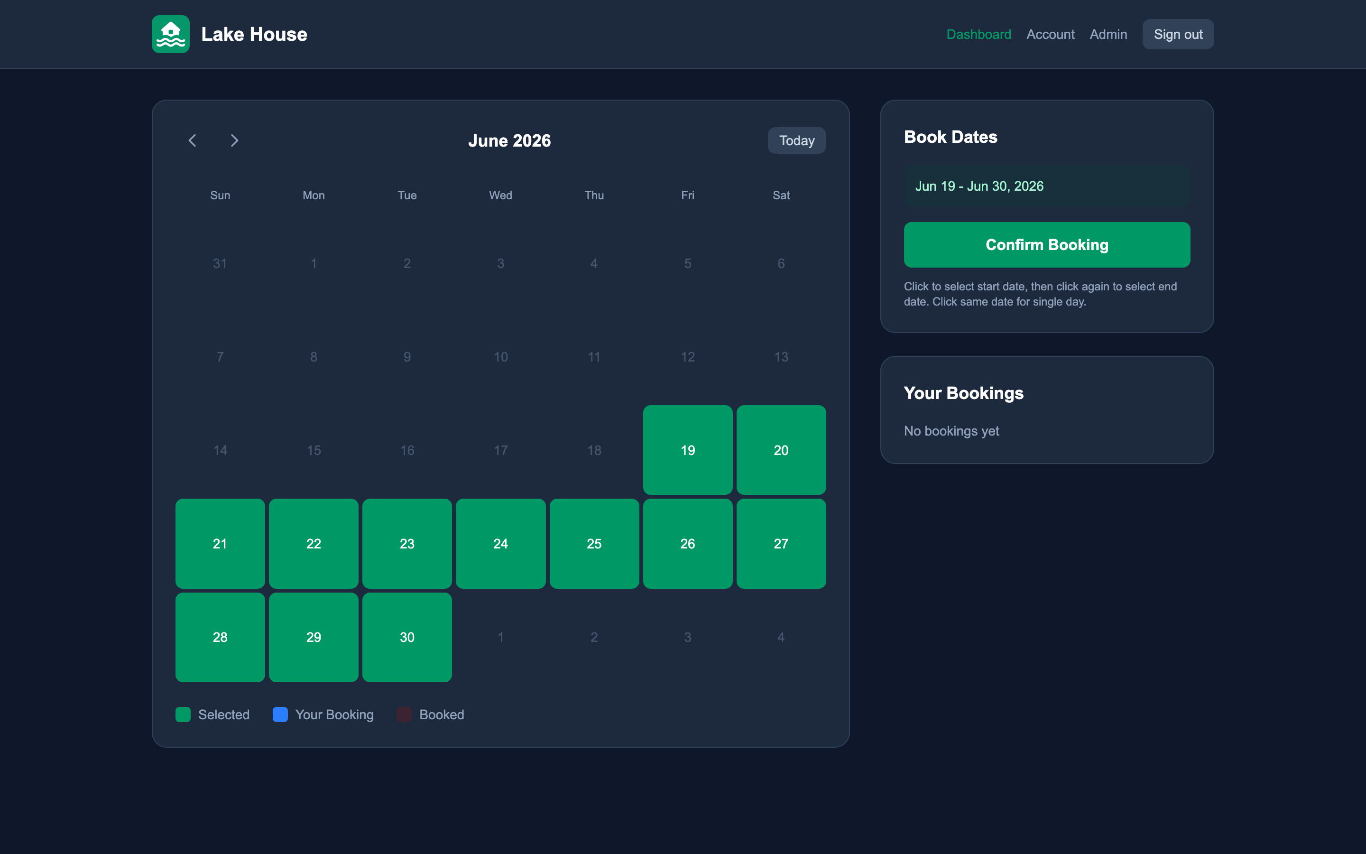Select June 21 on the calendar

point(220,543)
